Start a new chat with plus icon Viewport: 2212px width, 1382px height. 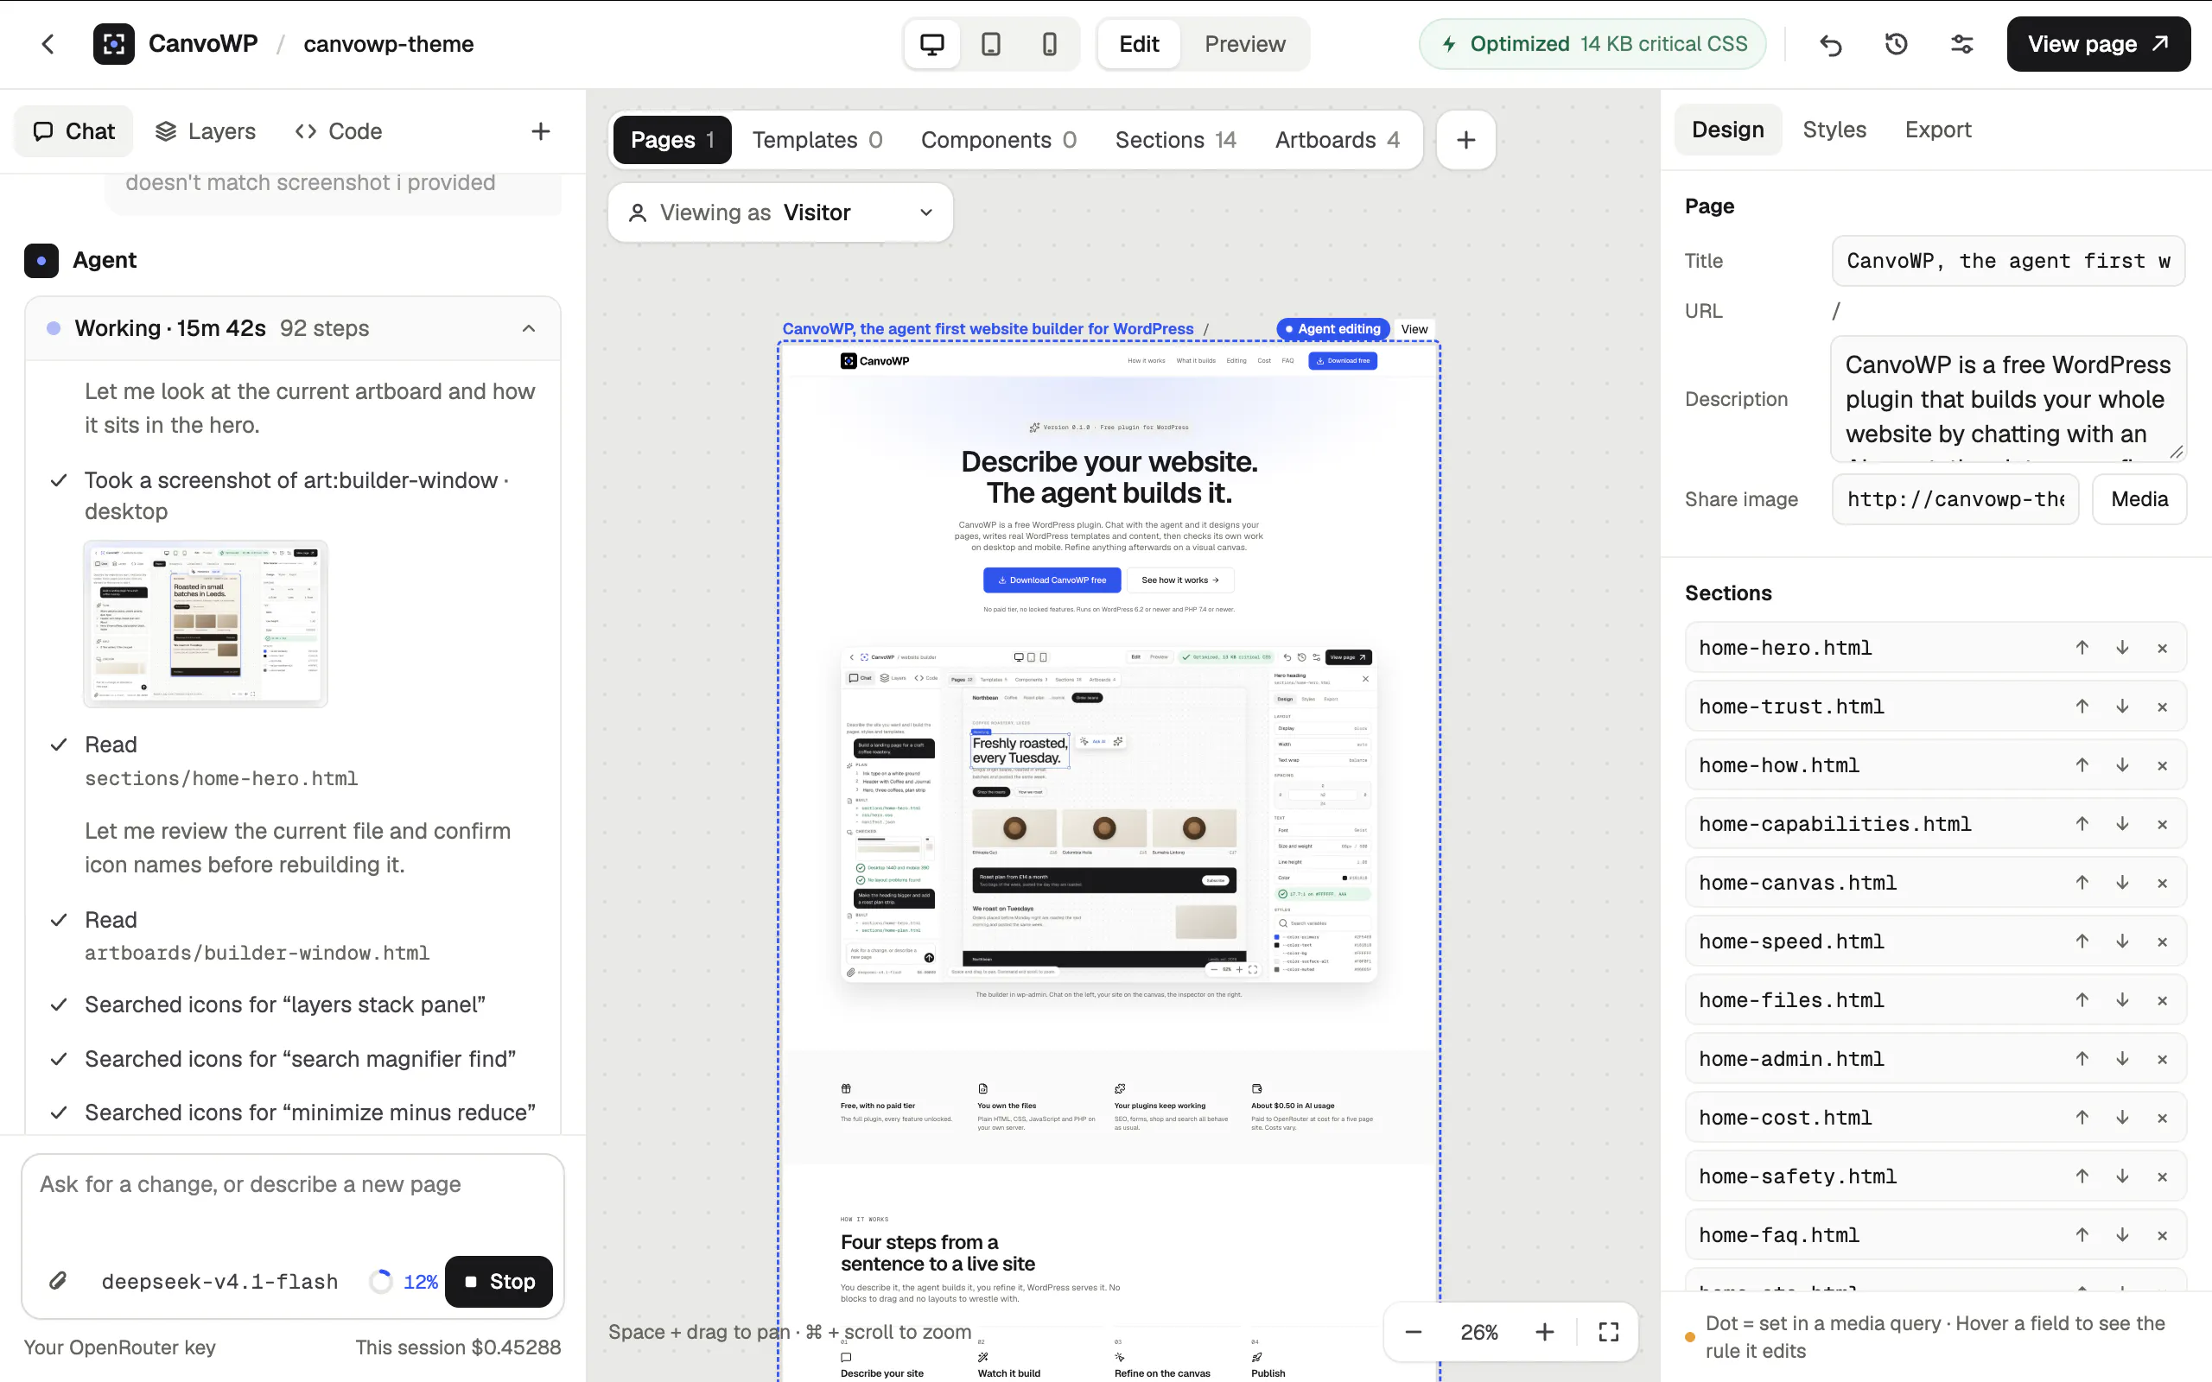click(x=541, y=131)
